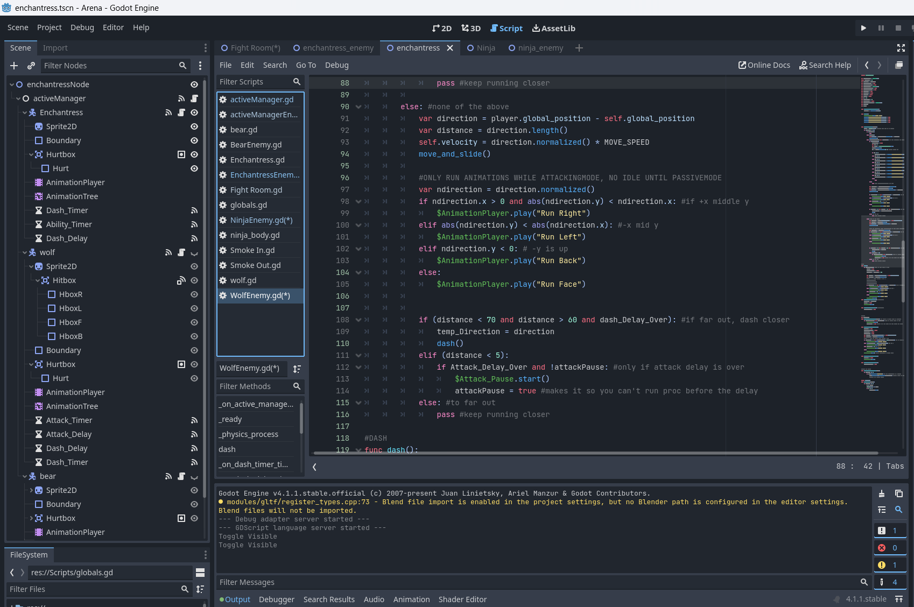Click search icon in Filter Methods box
This screenshot has height=607, width=914.
pyautogui.click(x=297, y=386)
